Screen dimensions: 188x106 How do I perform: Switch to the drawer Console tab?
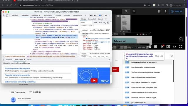tap(9, 59)
